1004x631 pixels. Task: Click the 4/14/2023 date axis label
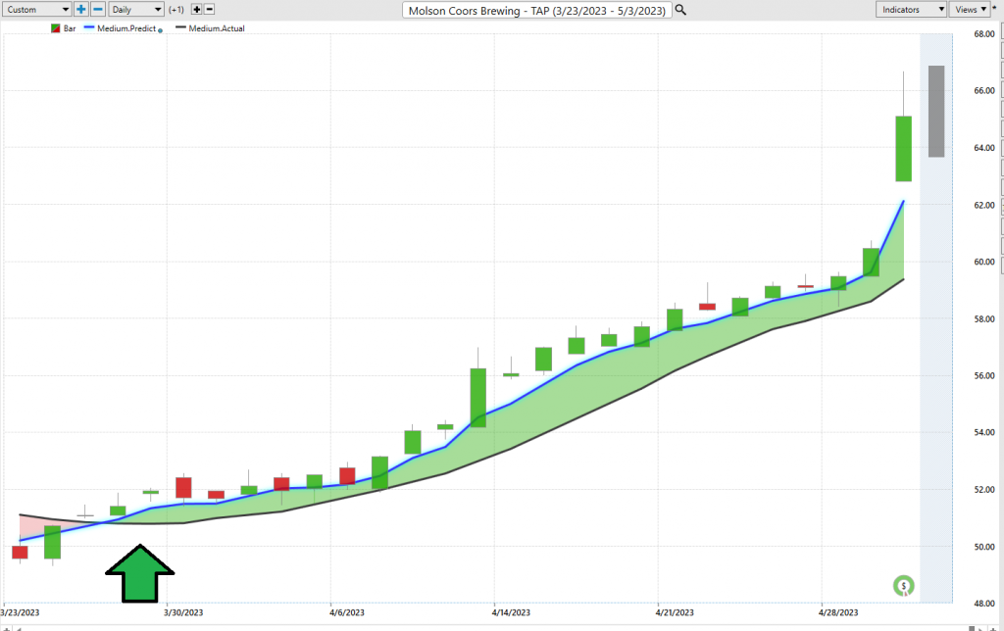pos(511,612)
